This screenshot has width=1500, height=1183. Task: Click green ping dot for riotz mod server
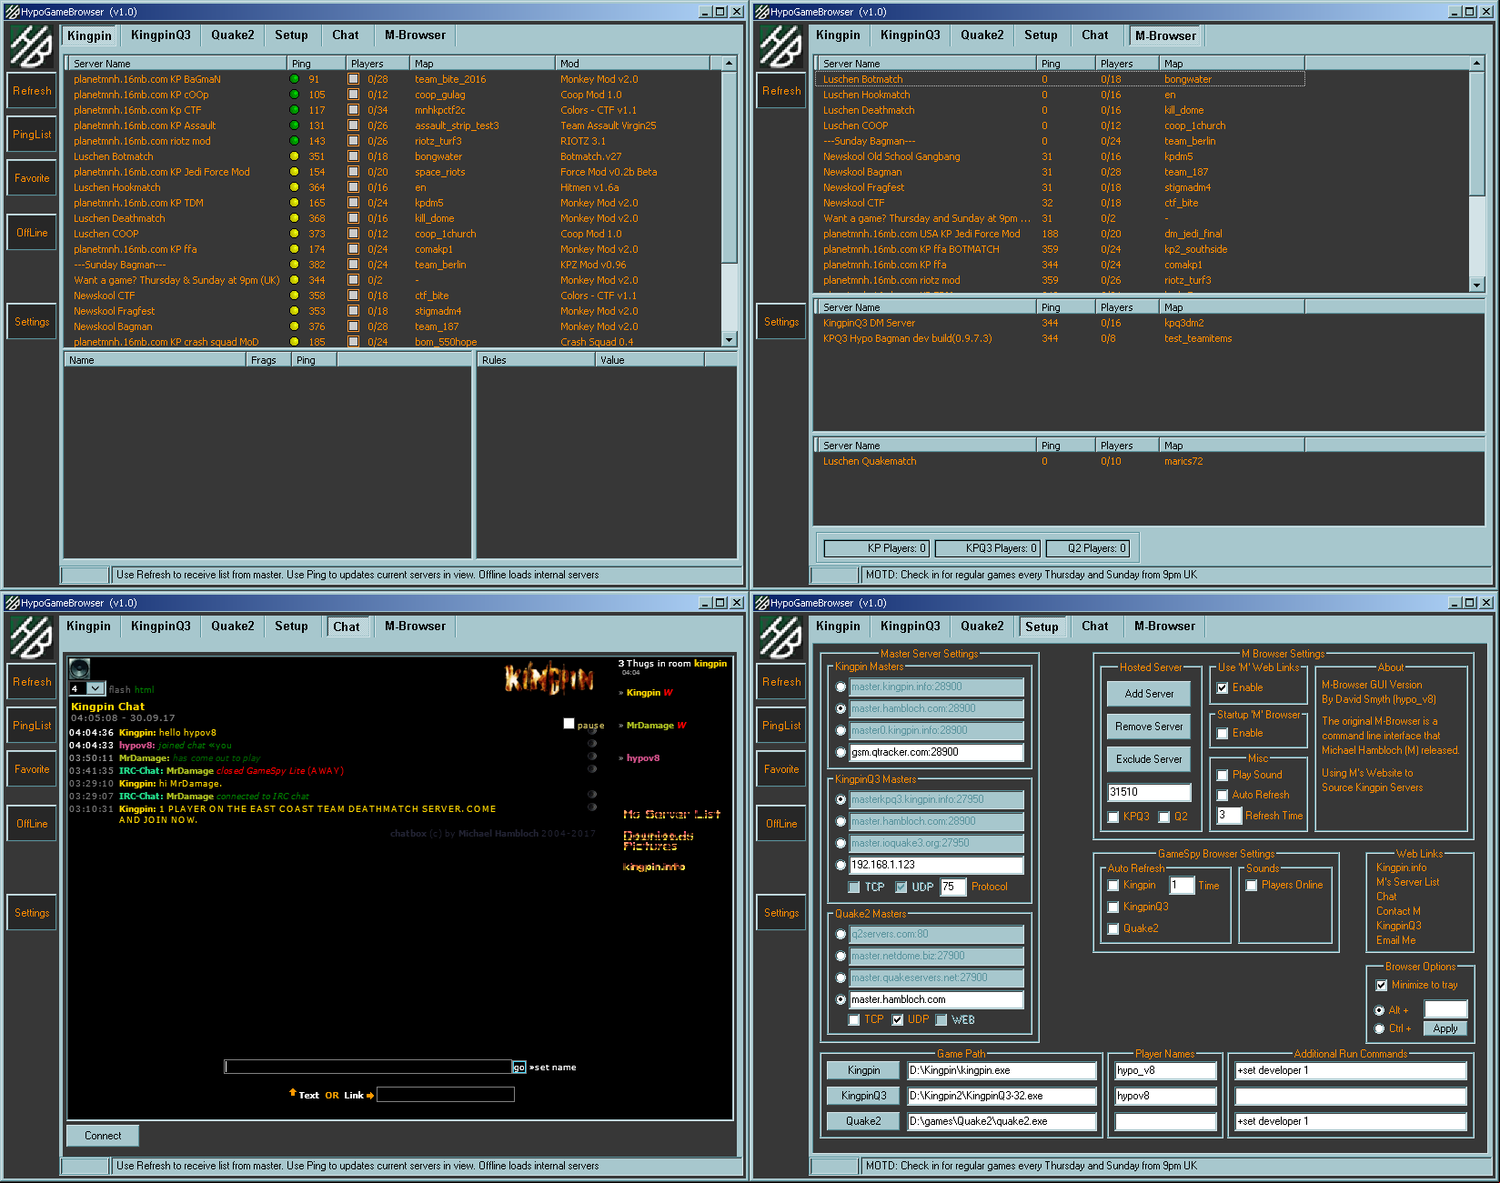294,141
